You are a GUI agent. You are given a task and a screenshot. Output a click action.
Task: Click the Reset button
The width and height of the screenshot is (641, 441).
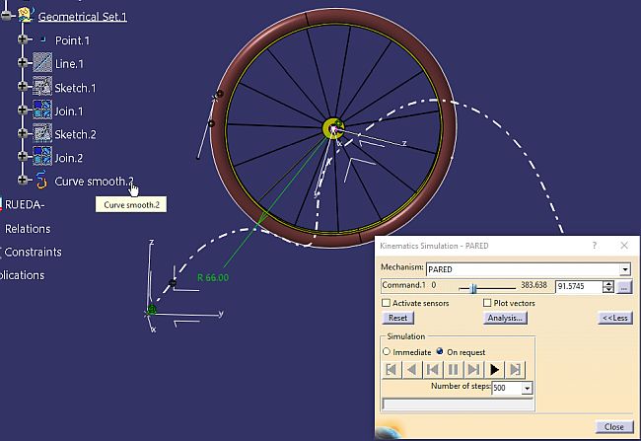(397, 318)
